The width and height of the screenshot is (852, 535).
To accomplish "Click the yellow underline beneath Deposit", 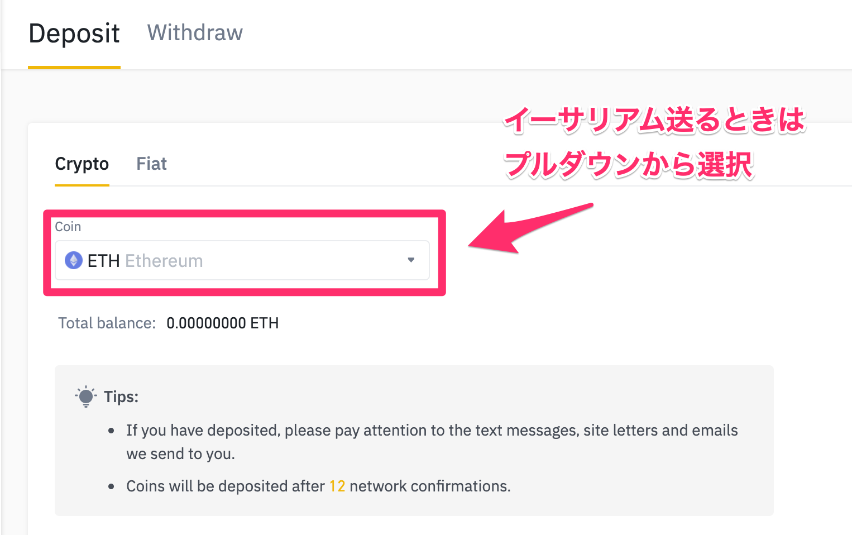I will click(74, 68).
